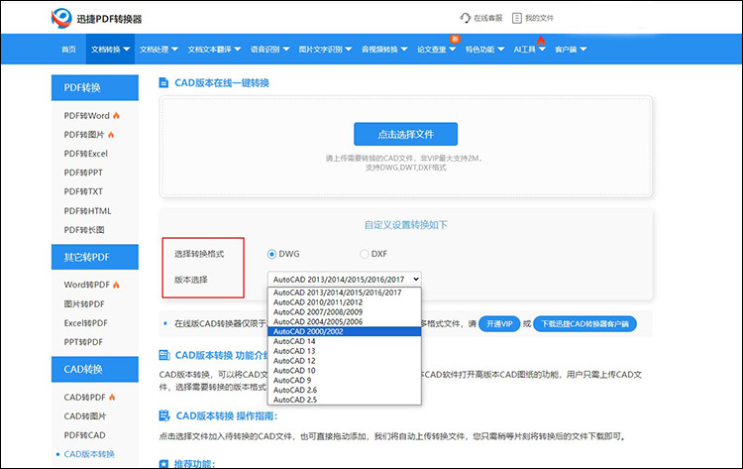Click 点击选择文件 upload button

405,134
